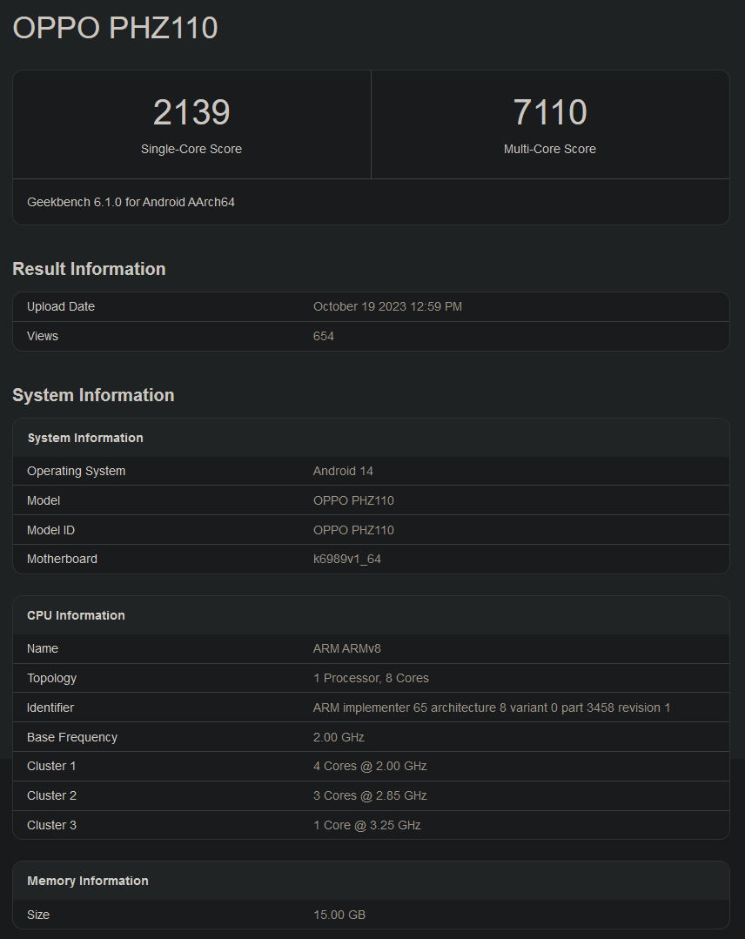The height and width of the screenshot is (939, 745).
Task: Select the memory Size label
Action: (38, 915)
